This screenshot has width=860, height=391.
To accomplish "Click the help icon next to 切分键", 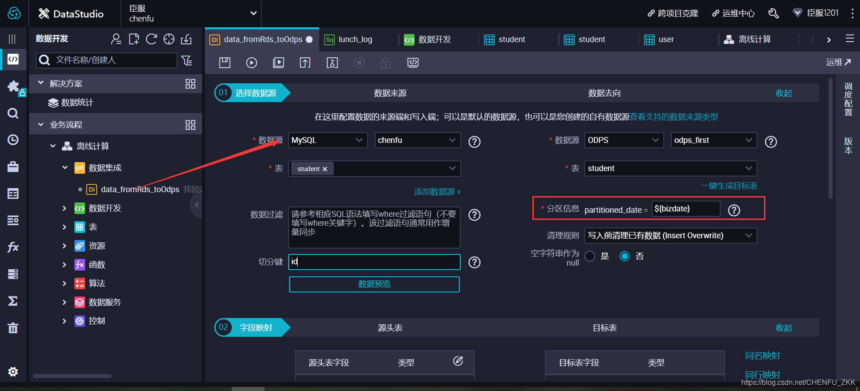I will (474, 262).
